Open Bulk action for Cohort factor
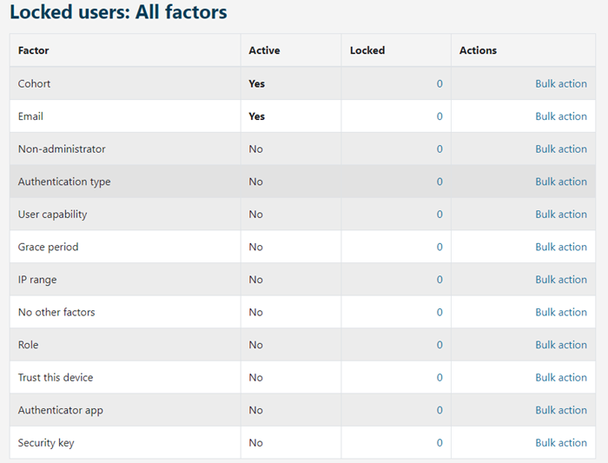The image size is (608, 463). tap(560, 84)
